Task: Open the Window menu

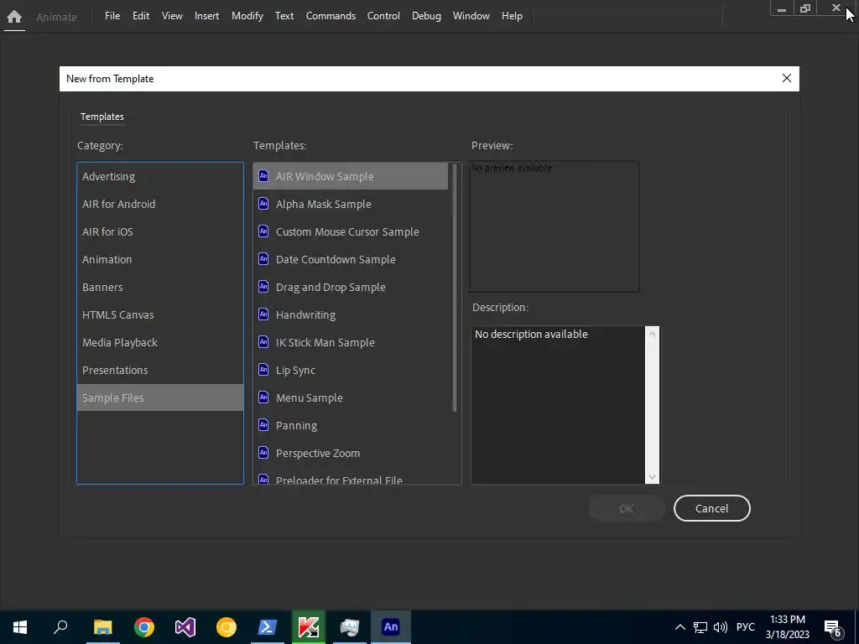Action: pos(471,16)
